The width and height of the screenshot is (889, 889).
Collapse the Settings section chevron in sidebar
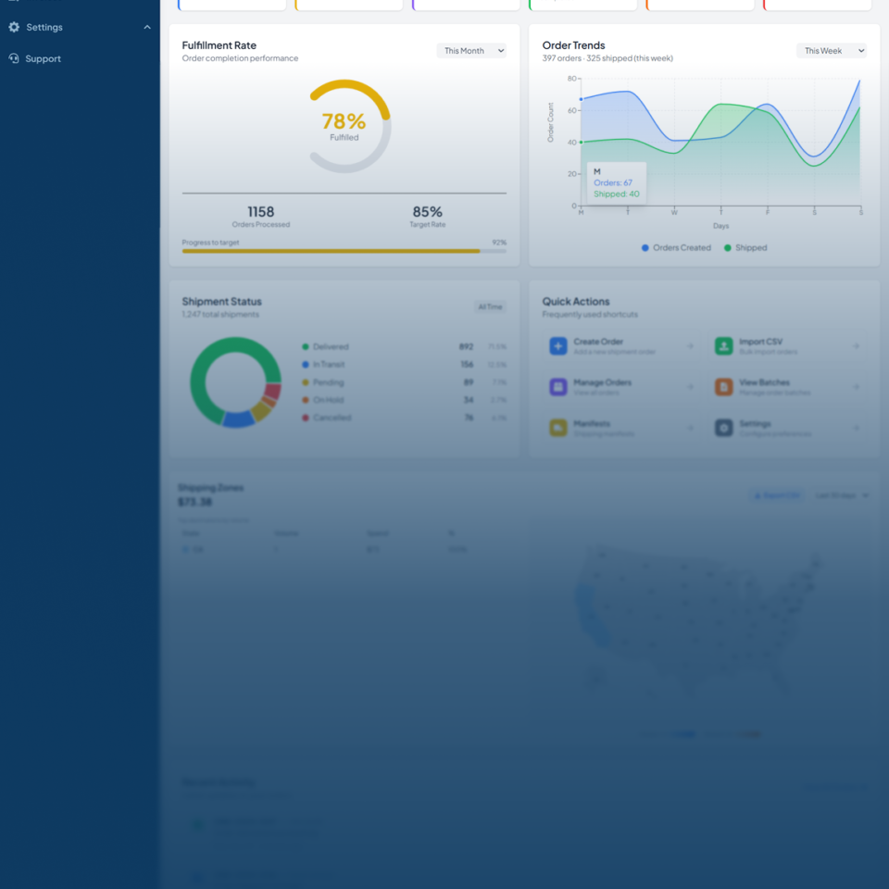coord(147,28)
